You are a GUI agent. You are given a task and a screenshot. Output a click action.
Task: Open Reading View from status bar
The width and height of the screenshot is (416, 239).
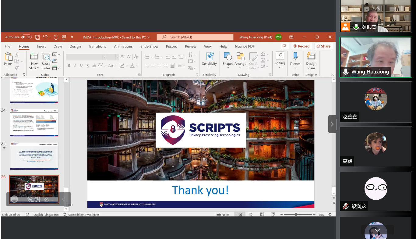(262, 215)
